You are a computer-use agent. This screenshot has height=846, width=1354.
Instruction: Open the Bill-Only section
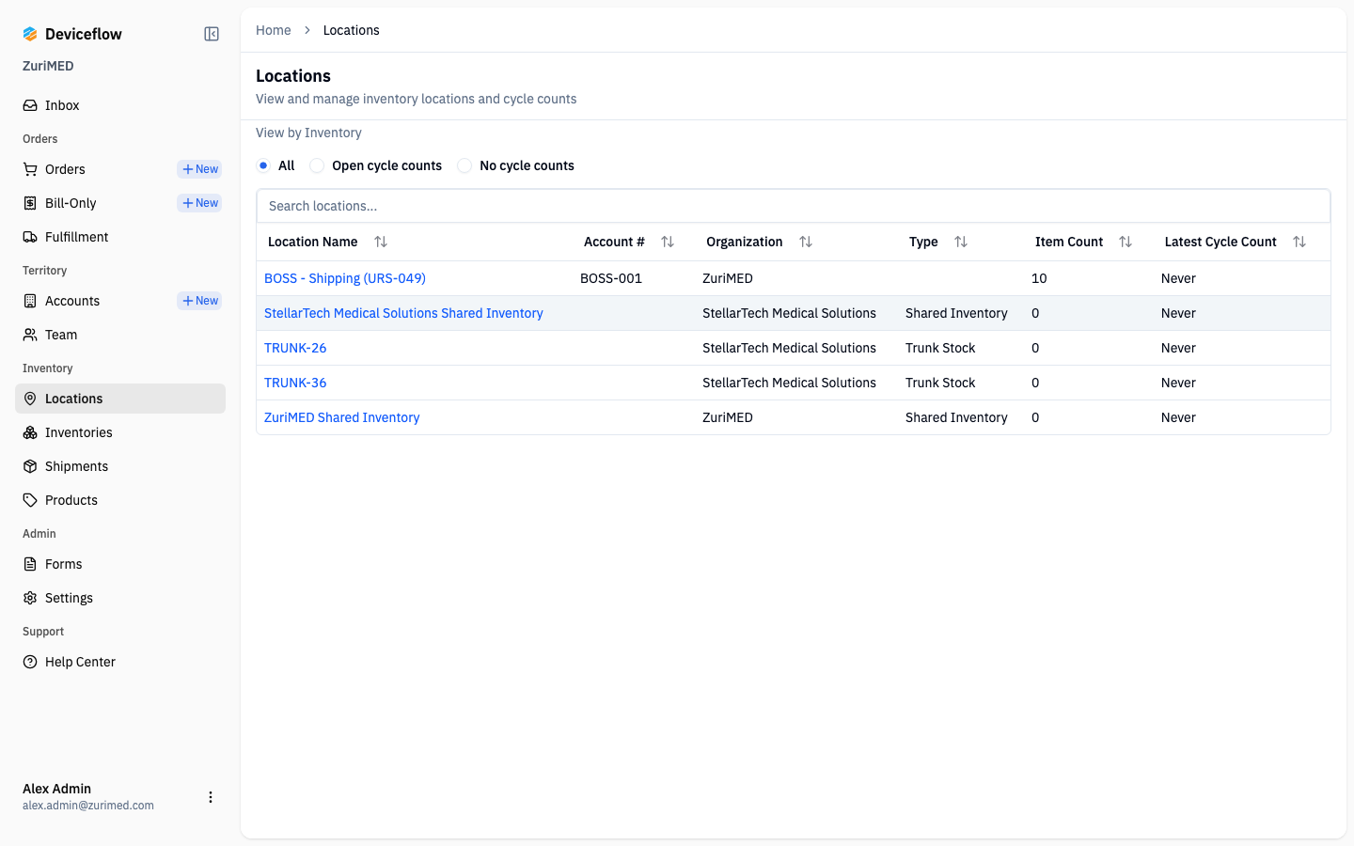pyautogui.click(x=71, y=203)
